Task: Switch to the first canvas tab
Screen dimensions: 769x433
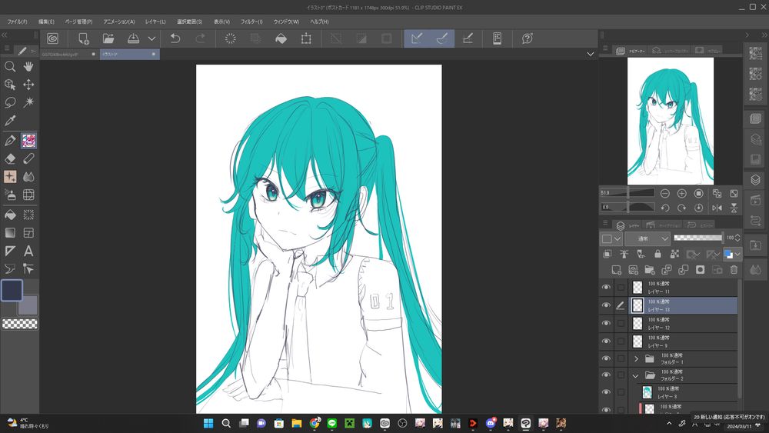Action: coord(68,54)
